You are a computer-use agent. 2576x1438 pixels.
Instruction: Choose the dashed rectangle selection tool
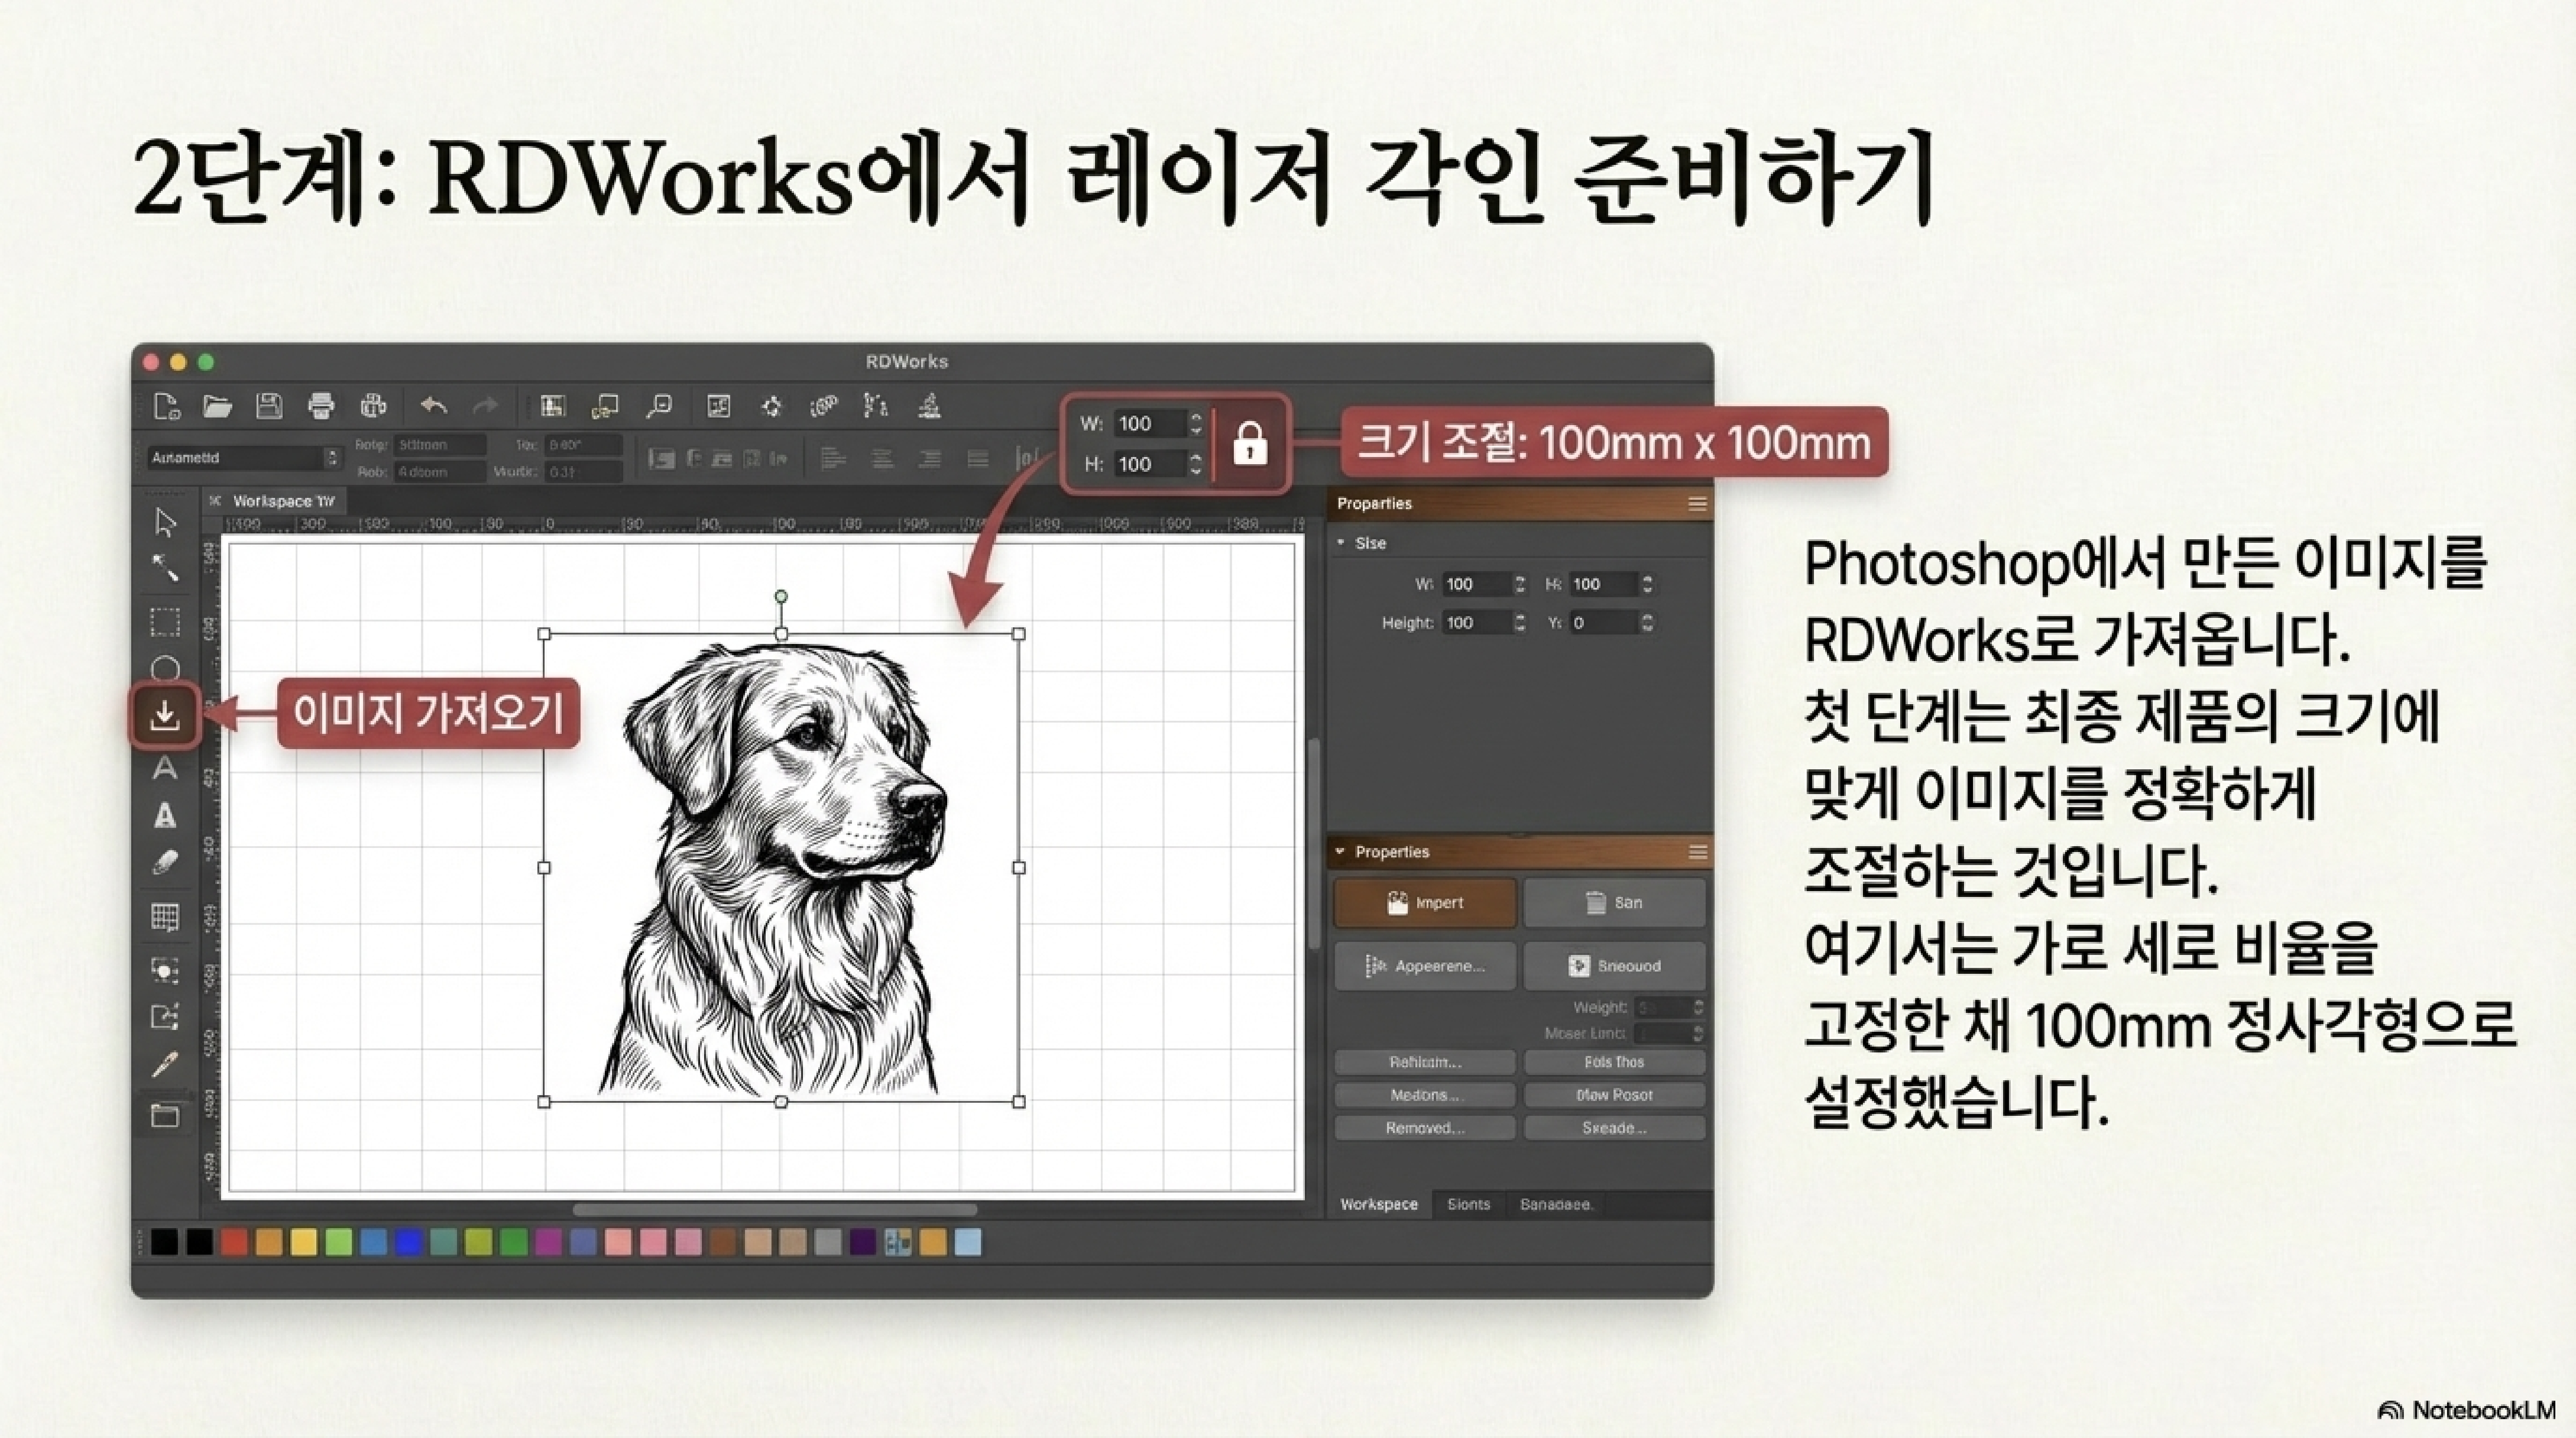[165, 622]
